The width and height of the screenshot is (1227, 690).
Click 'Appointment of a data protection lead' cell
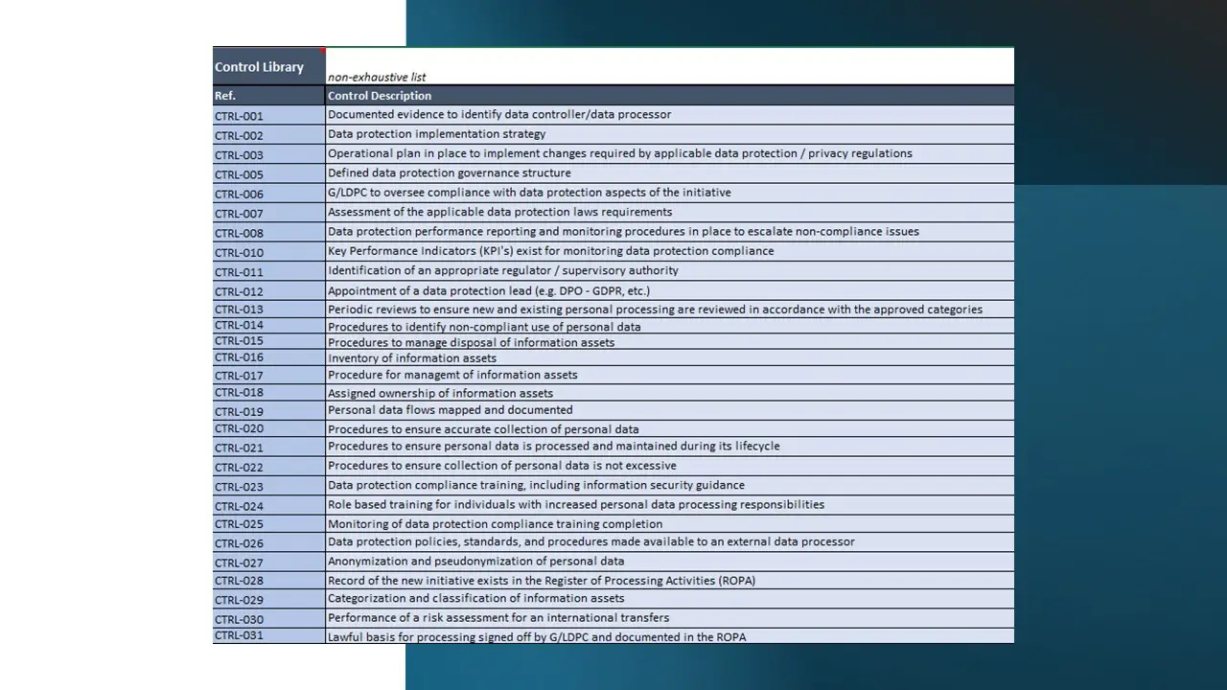tap(489, 290)
